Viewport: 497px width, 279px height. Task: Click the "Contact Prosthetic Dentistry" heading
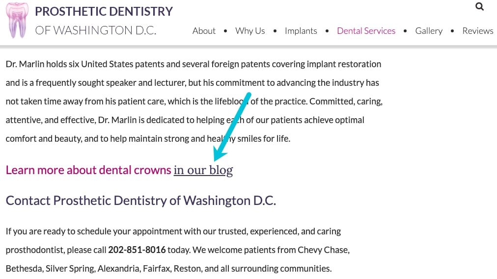coord(140,201)
